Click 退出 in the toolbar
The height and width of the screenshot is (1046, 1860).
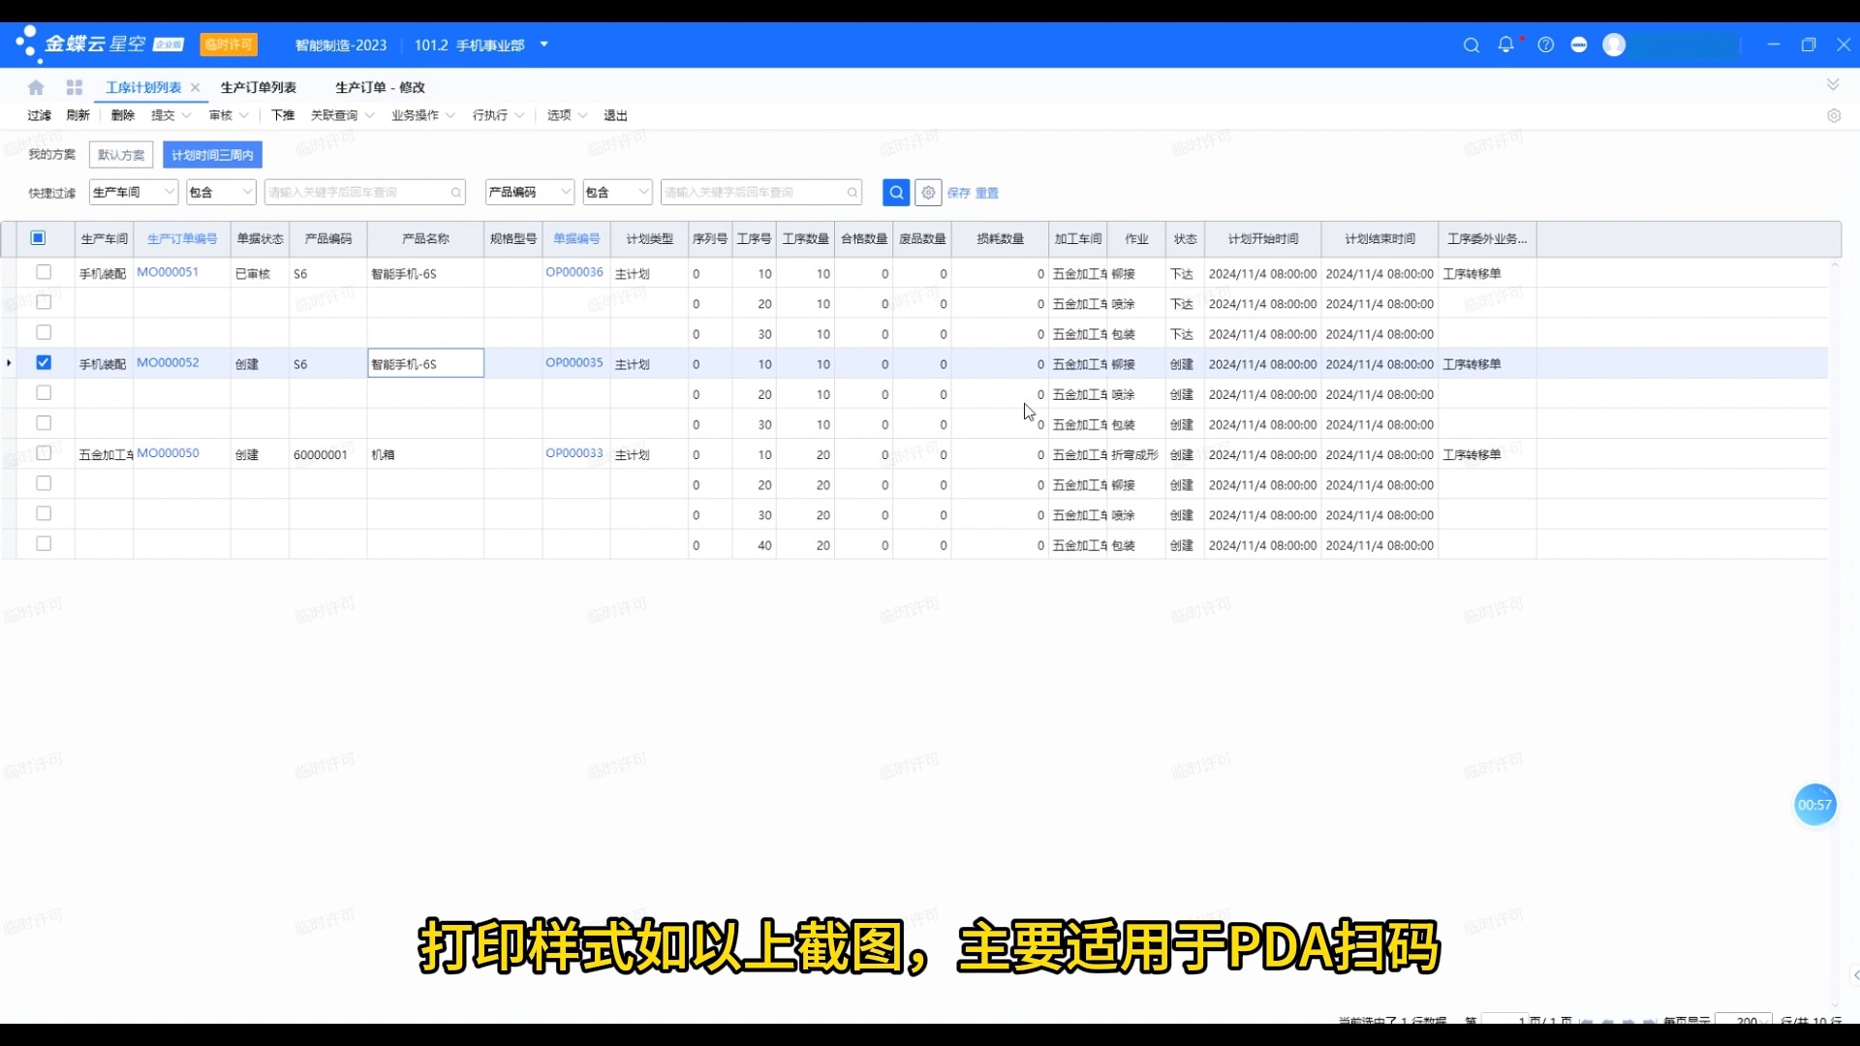pos(615,115)
